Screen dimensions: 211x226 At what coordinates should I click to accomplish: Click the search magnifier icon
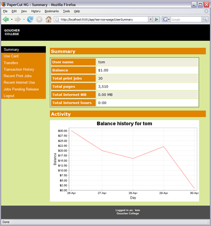point(205,20)
